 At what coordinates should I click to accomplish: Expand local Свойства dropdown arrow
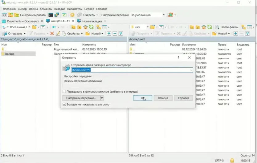(x=82, y=34)
